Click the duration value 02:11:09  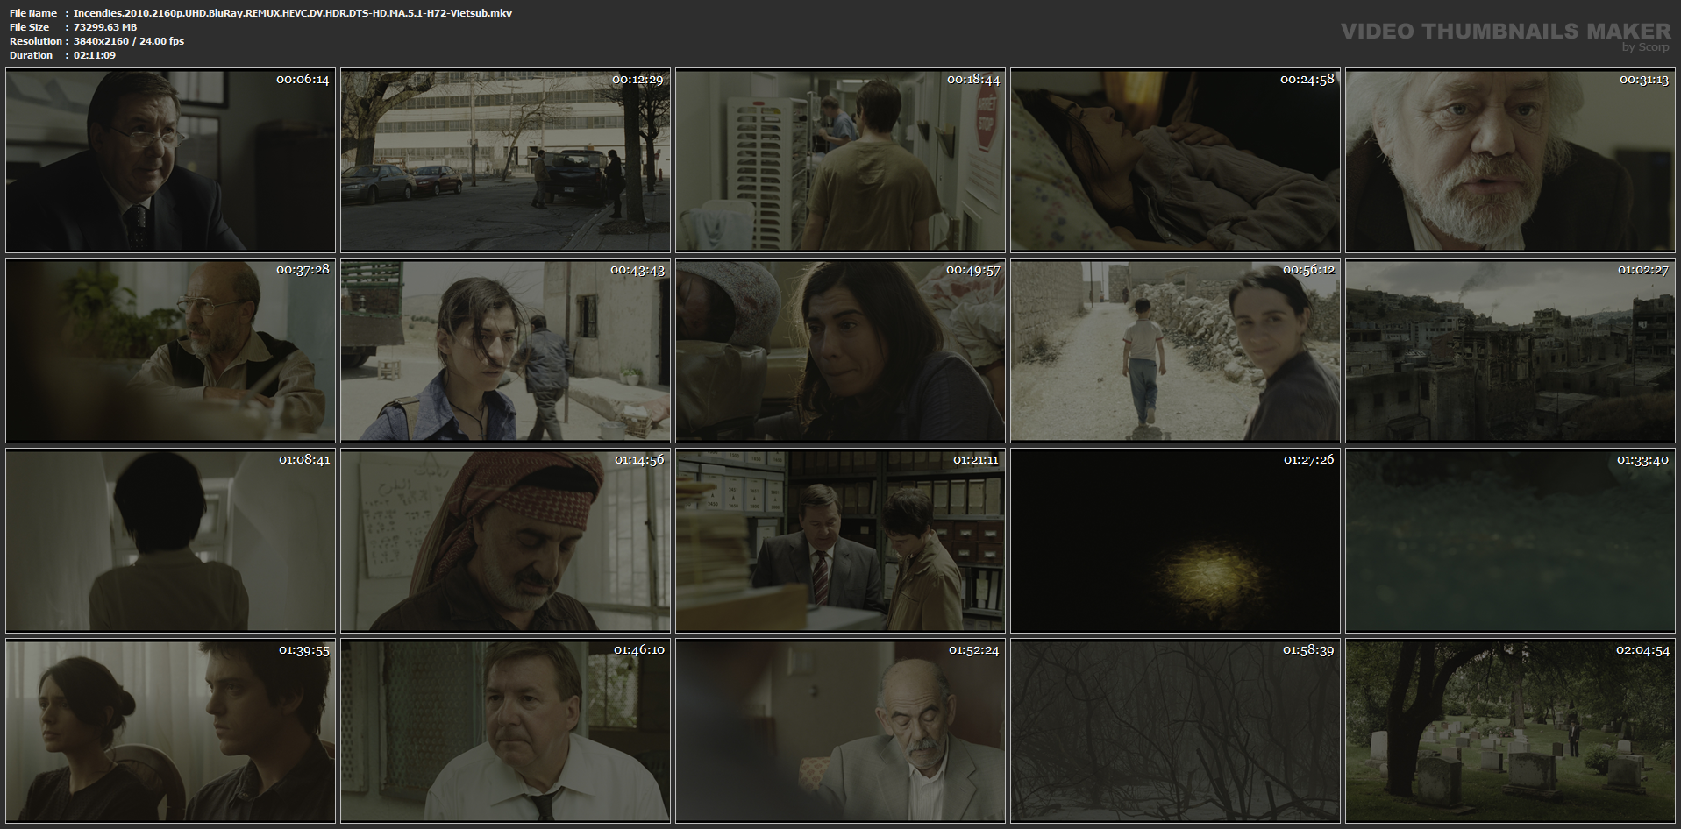[95, 55]
